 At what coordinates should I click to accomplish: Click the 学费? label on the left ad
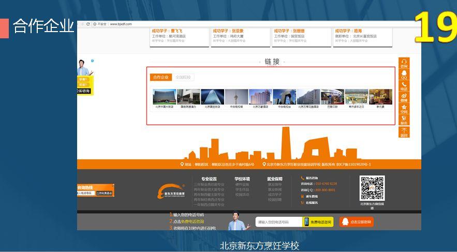pos(83,79)
